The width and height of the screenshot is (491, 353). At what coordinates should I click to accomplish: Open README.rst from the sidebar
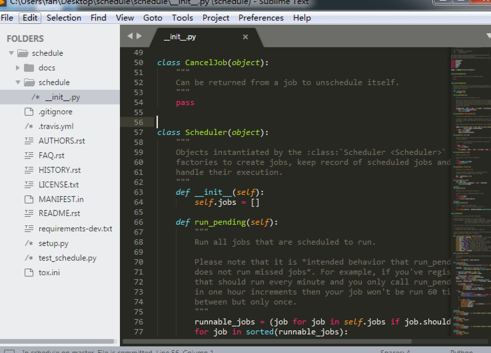[x=59, y=213]
